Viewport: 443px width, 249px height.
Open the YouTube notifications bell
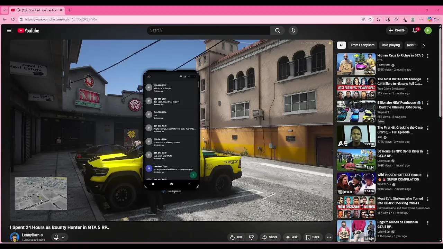click(x=415, y=30)
